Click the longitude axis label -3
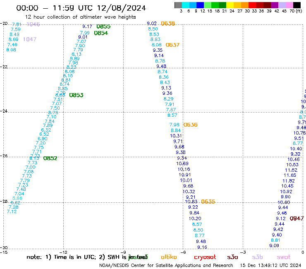The image size is (306, 269). tap(243, 252)
